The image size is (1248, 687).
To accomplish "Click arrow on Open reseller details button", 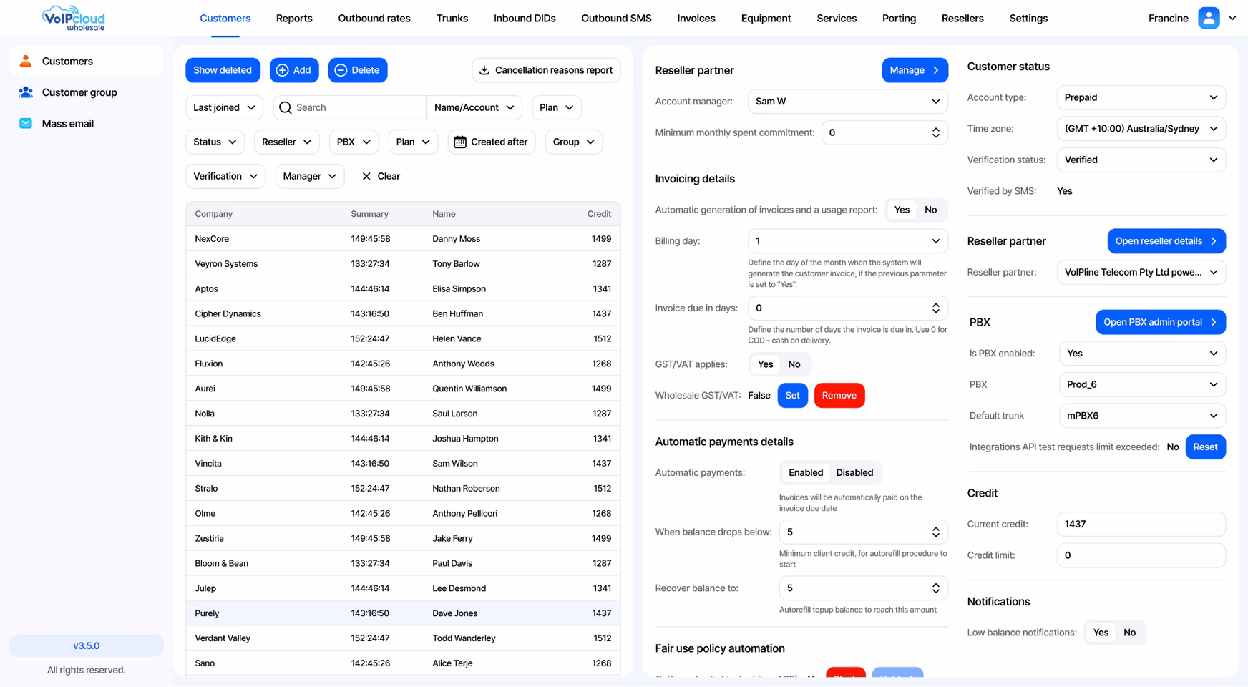I will pyautogui.click(x=1214, y=241).
